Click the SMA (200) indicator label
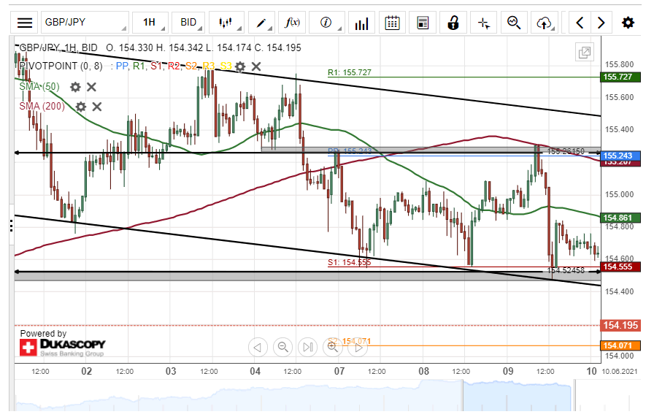646x417 pixels. click(42, 107)
